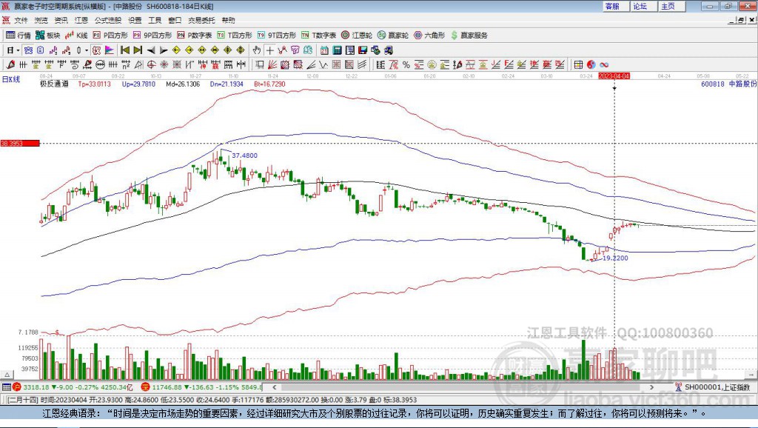Screen dimensions: 758x428
Task: Switch to the K线 candlestick chart
Action: 76,36
